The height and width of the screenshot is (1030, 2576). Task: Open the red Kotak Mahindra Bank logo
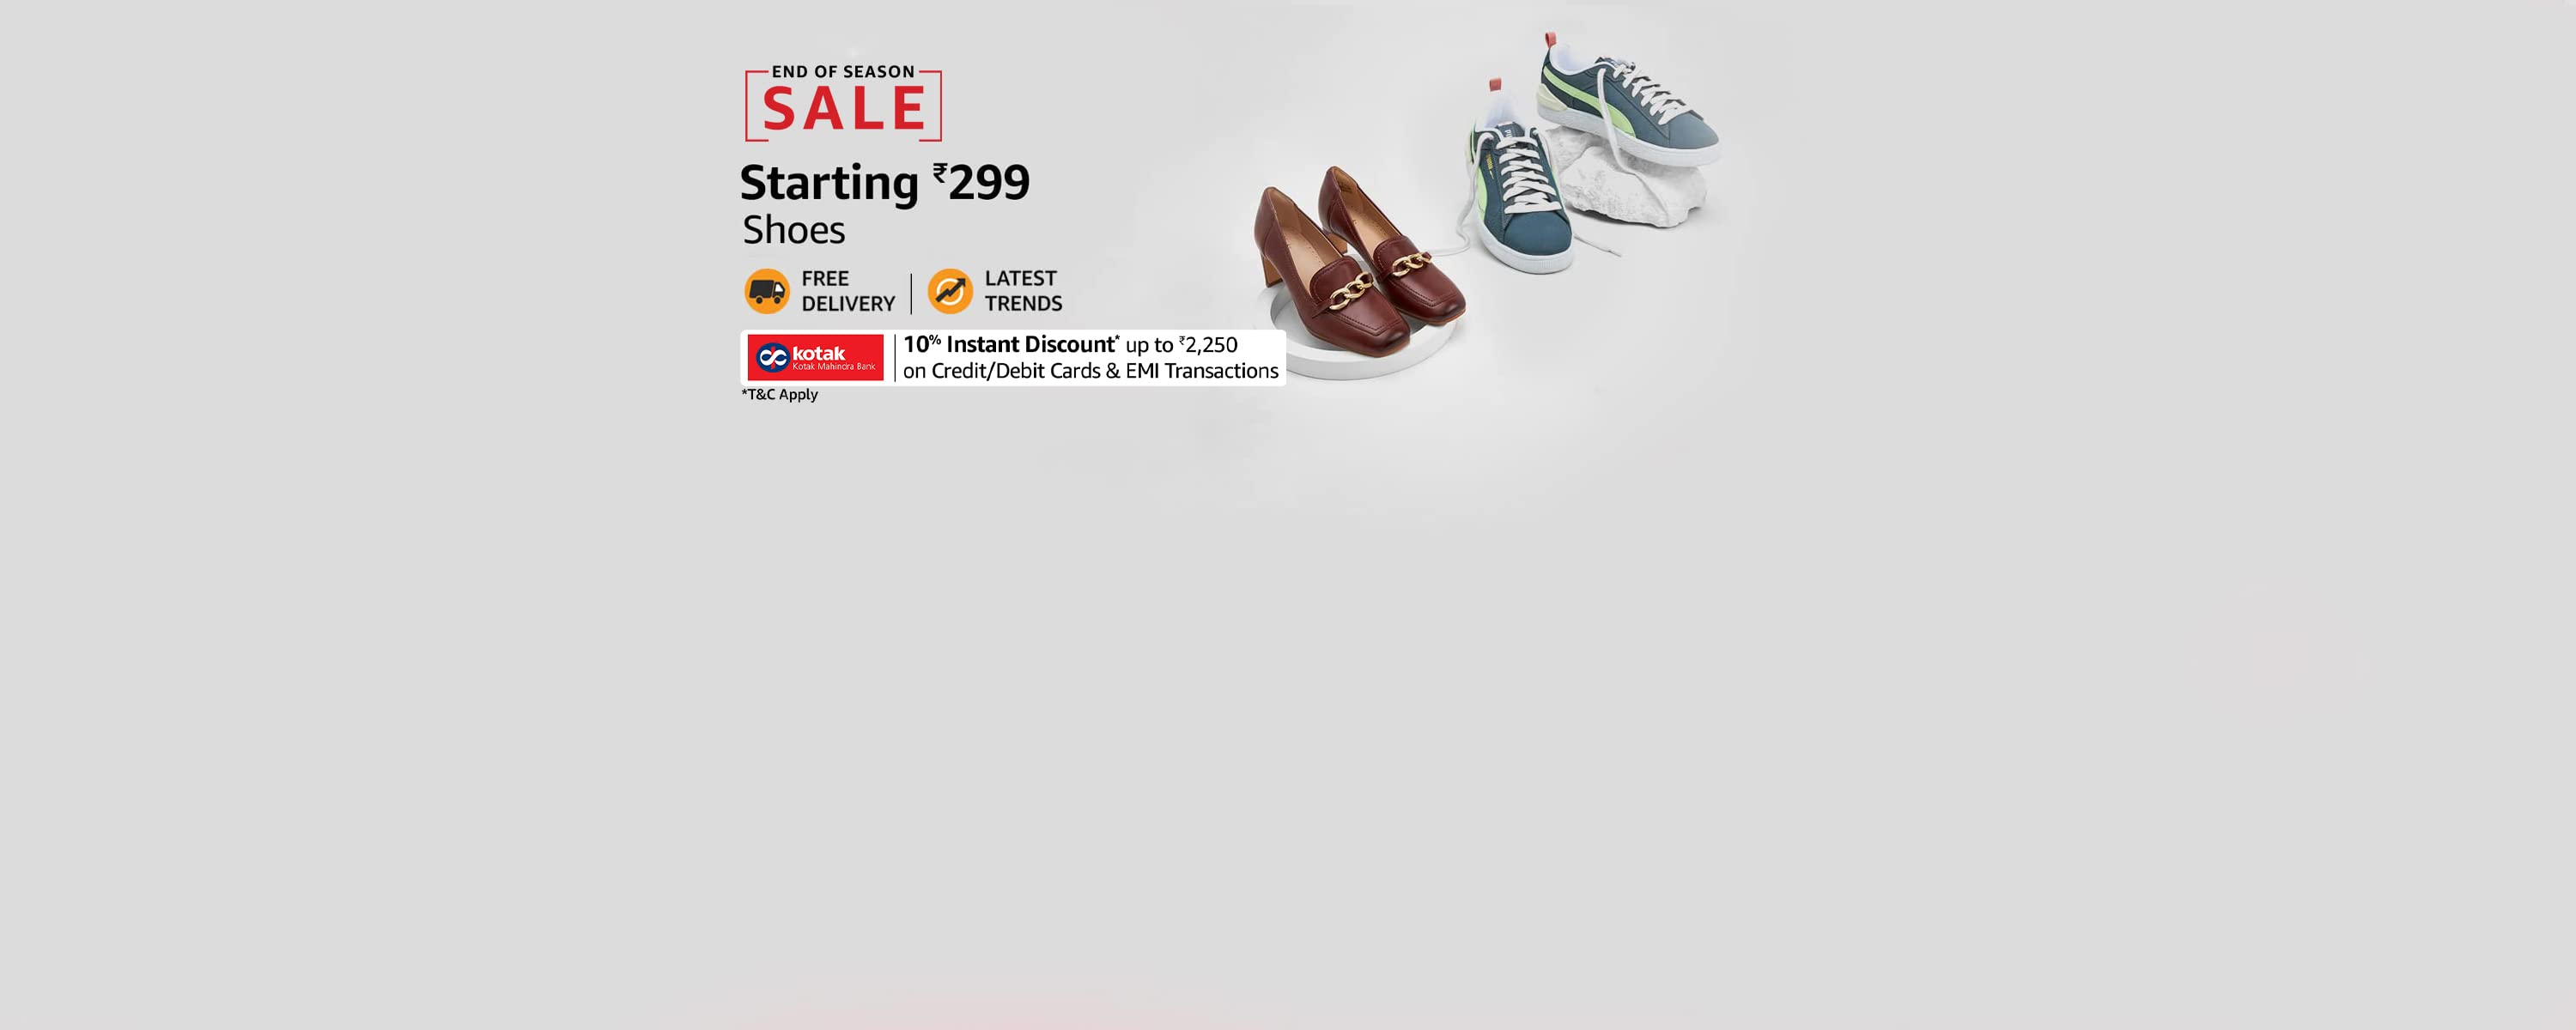[x=816, y=357]
